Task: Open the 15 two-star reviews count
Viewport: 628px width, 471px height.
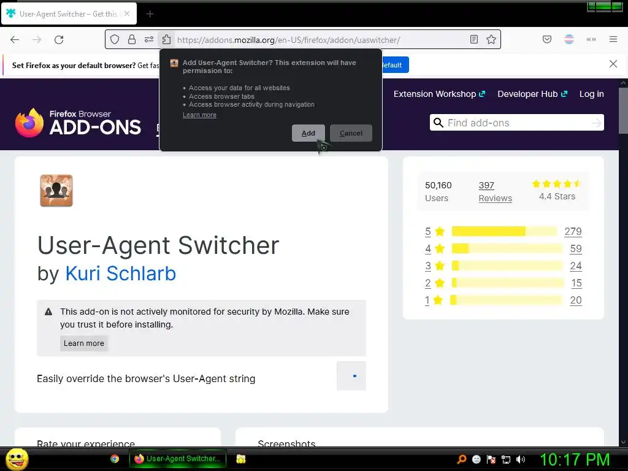Action: tap(576, 283)
